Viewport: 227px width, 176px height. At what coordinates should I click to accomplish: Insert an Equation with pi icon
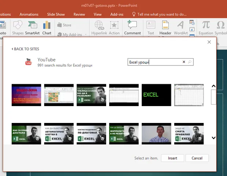(206, 25)
